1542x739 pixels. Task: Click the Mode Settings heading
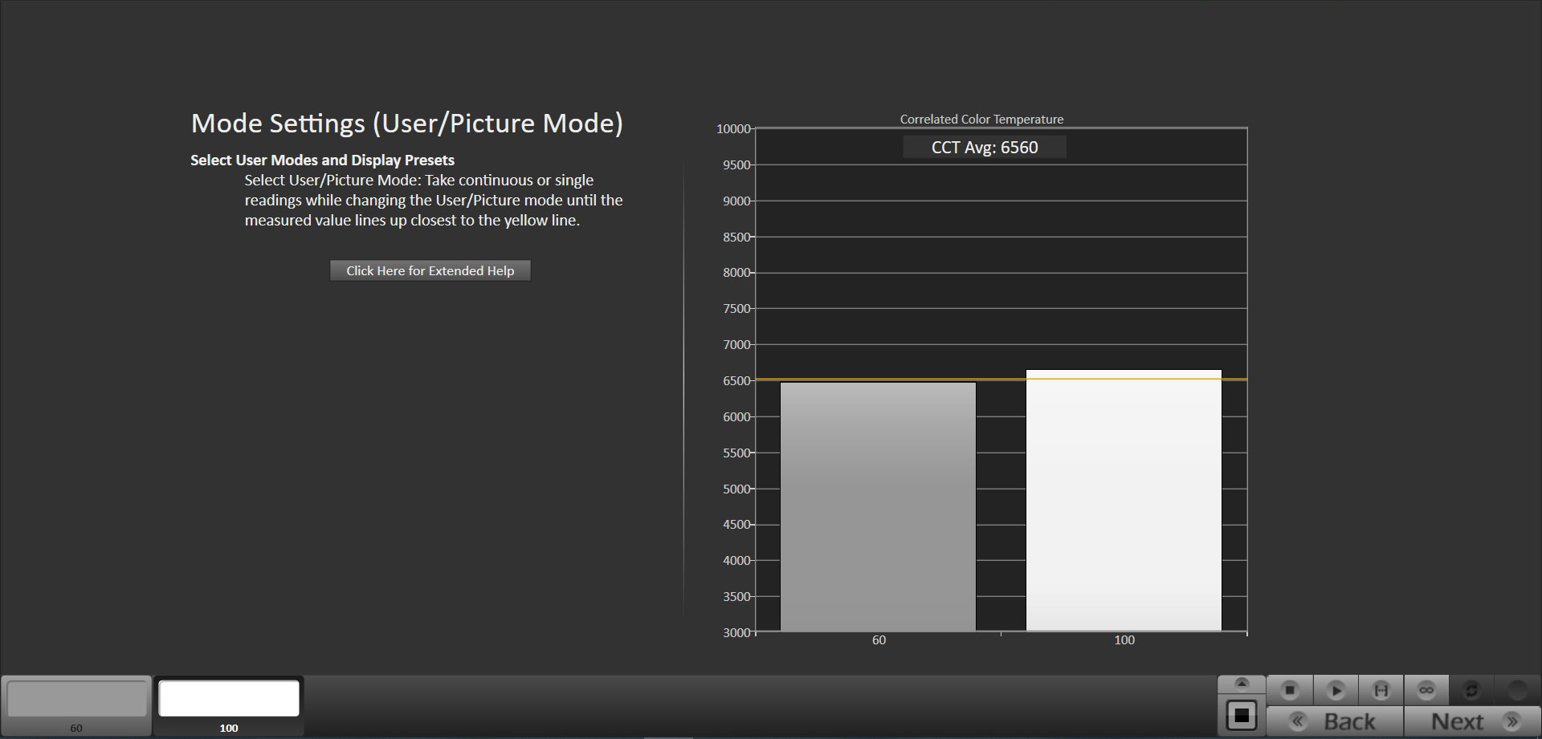click(407, 123)
